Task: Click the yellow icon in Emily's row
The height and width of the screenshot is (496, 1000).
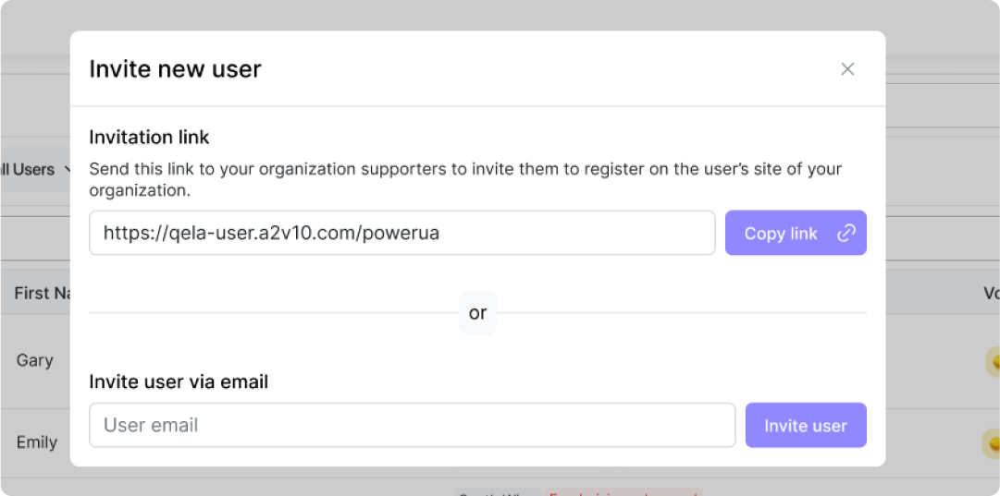Action: (993, 444)
